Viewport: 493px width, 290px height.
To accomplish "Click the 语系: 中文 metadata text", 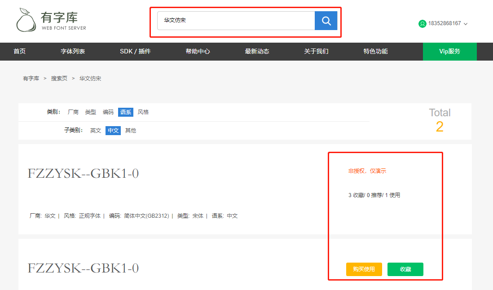I will (x=224, y=216).
